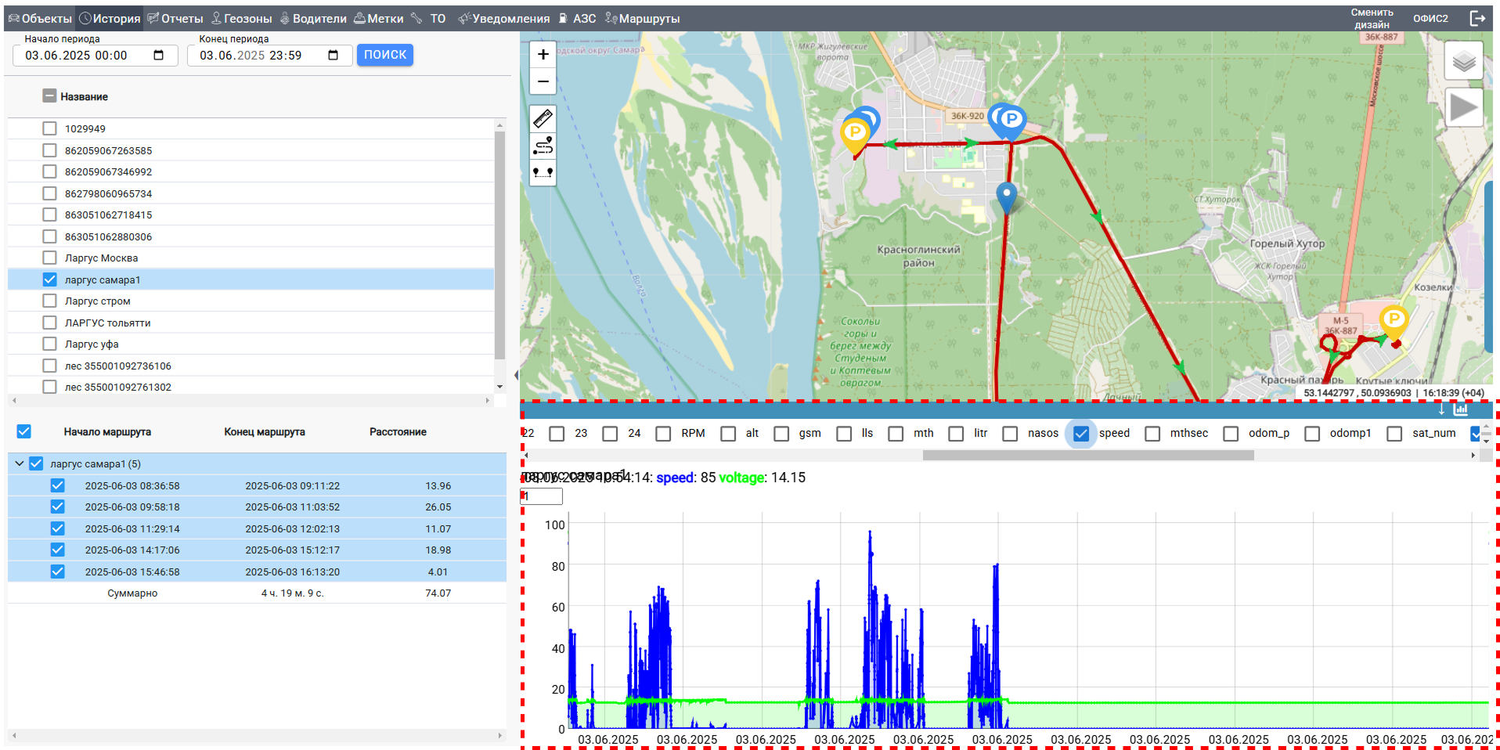Viewport: 1500px width, 750px height.
Task: Enable the RPM graph parameter checkbox
Action: (x=663, y=434)
